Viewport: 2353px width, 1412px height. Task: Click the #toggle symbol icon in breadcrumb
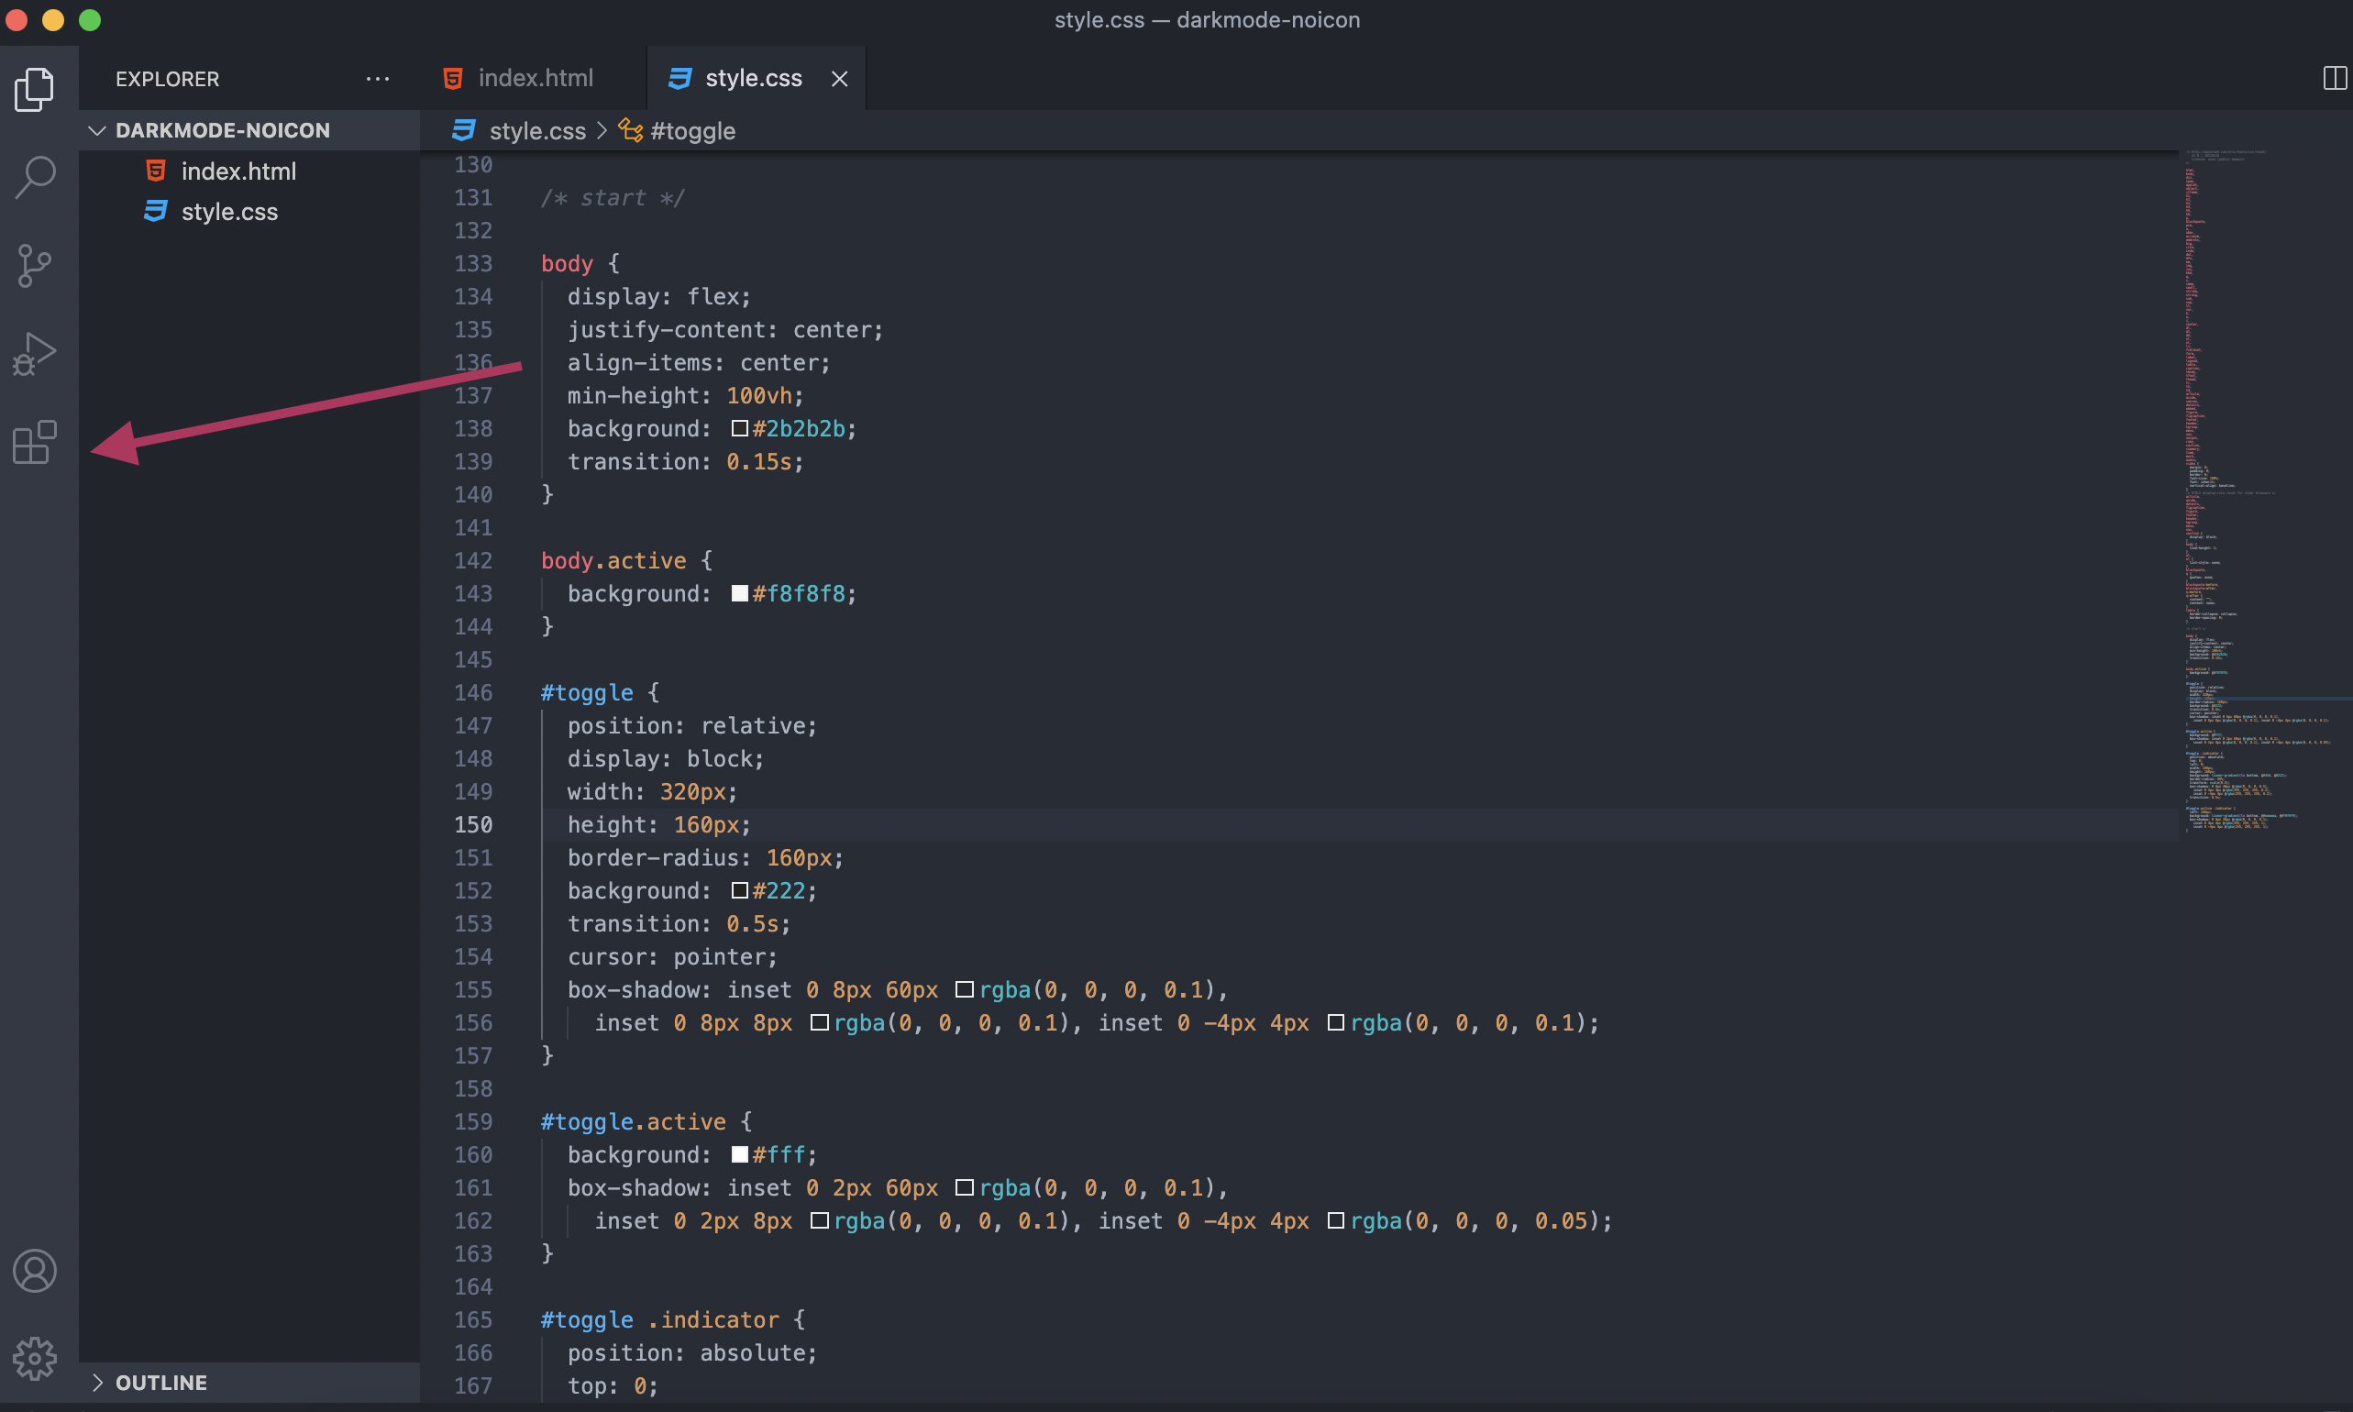631,130
